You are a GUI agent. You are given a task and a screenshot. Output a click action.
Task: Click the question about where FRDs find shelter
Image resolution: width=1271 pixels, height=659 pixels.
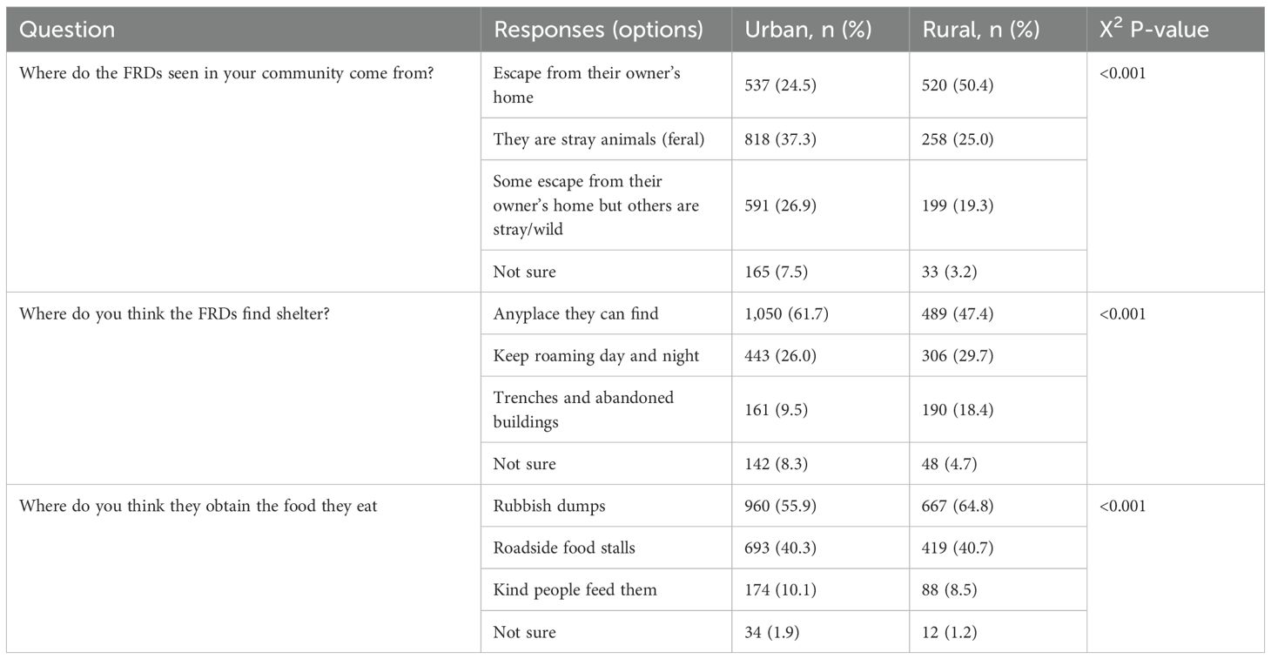tap(180, 313)
